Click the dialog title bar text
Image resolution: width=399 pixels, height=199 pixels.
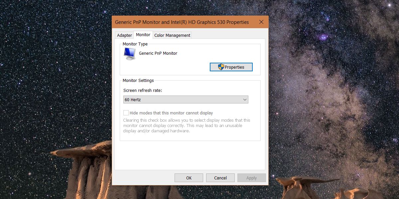tap(182, 22)
